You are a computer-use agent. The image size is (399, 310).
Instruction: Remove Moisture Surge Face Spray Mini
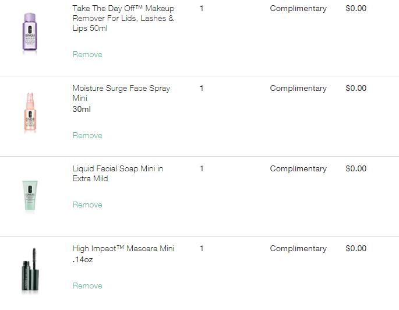(87, 135)
